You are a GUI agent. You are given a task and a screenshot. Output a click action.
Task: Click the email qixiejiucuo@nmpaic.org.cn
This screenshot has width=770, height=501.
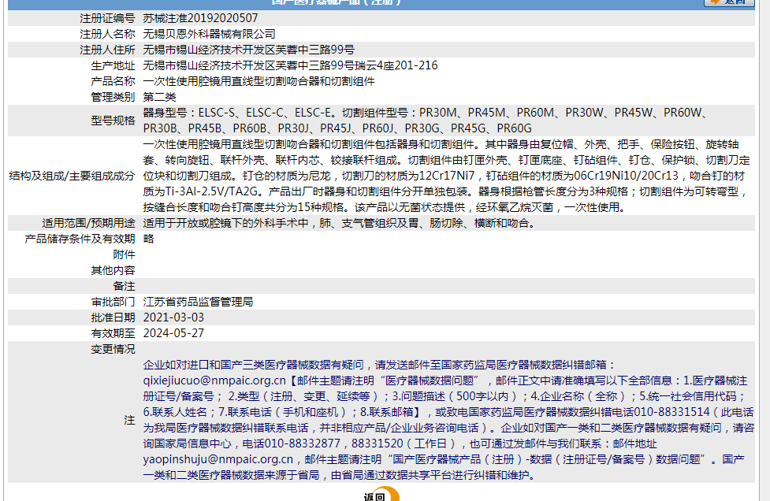[214, 380]
